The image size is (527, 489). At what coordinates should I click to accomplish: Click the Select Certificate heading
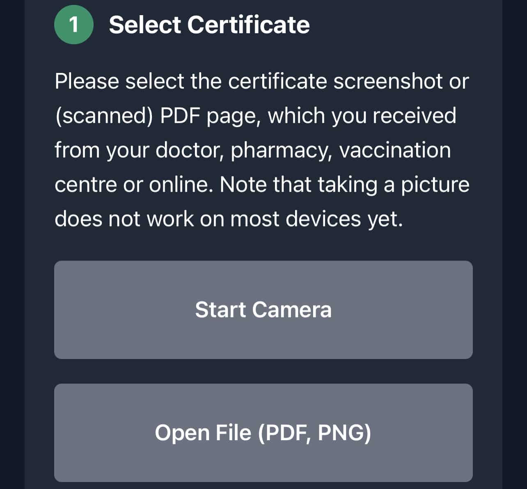(x=209, y=25)
